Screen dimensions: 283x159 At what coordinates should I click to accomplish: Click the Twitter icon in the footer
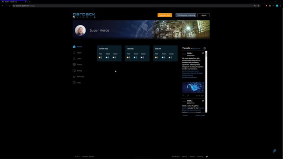(207, 156)
